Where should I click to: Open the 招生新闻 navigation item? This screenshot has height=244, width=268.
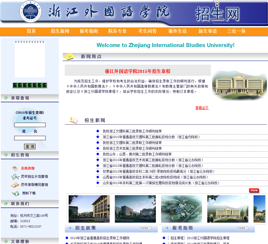[60, 31]
